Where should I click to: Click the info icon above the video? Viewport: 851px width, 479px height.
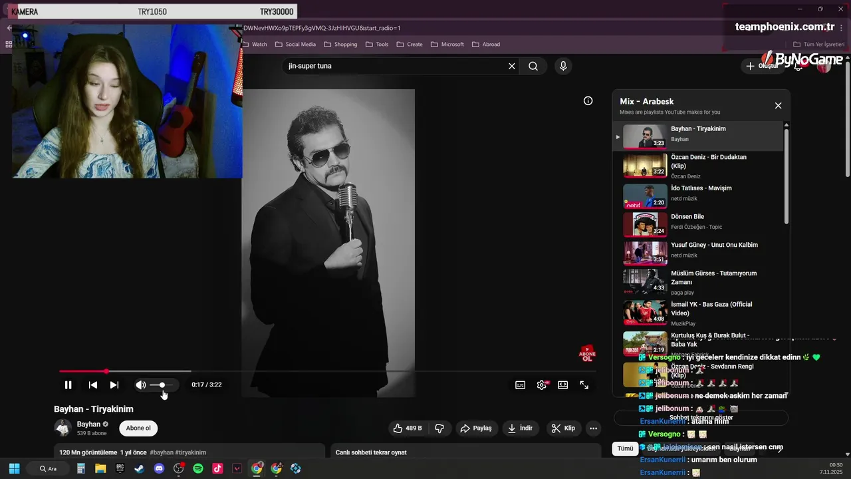588,100
